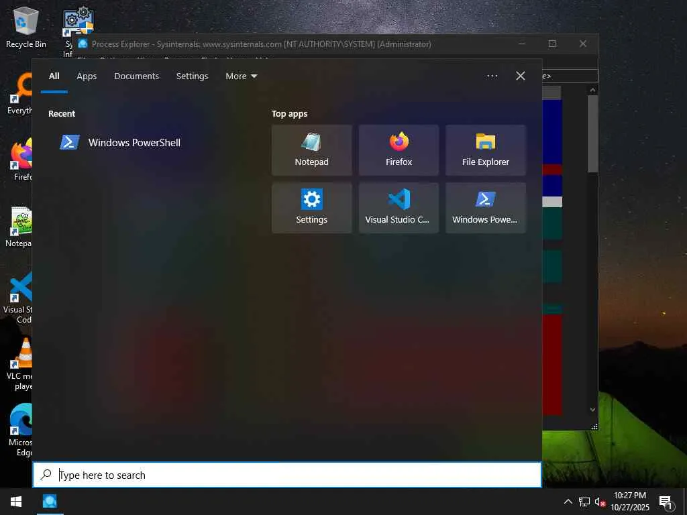Select Notepad++ desktop shortcut
This screenshot has height=515, width=687.
click(18, 227)
